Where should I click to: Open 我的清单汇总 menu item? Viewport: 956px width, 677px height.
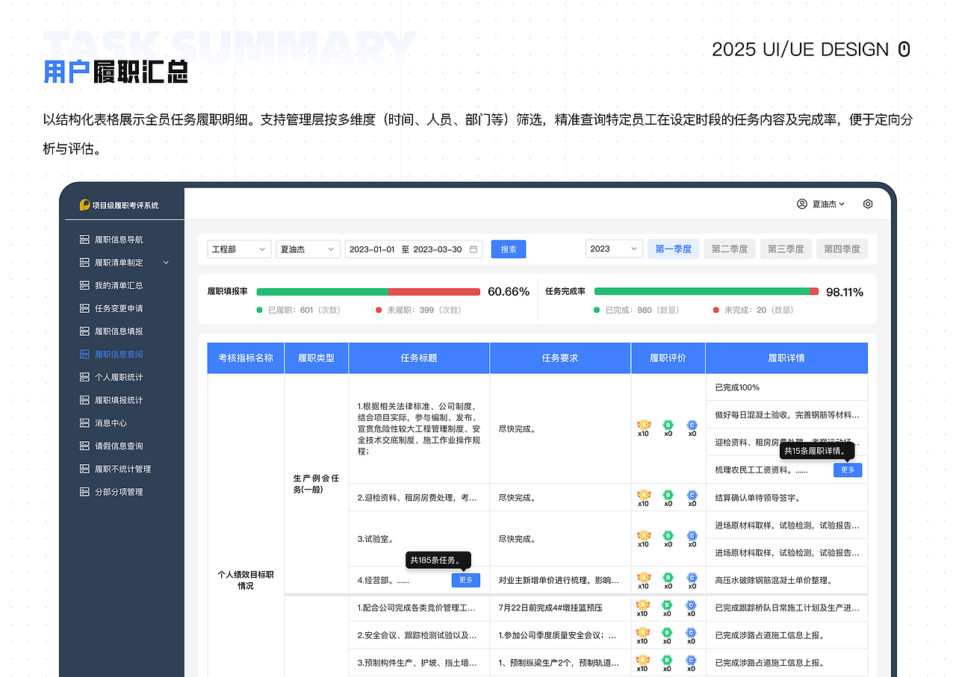pyautogui.click(x=119, y=285)
